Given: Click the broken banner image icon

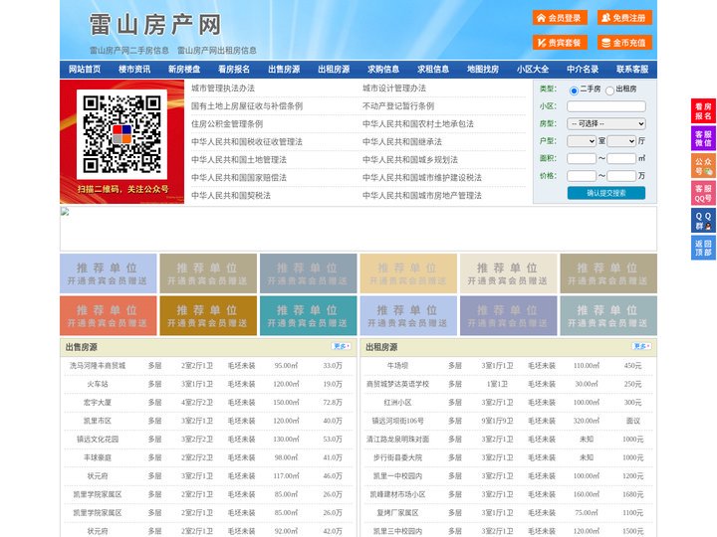Looking at the screenshot, I should 65,212.
